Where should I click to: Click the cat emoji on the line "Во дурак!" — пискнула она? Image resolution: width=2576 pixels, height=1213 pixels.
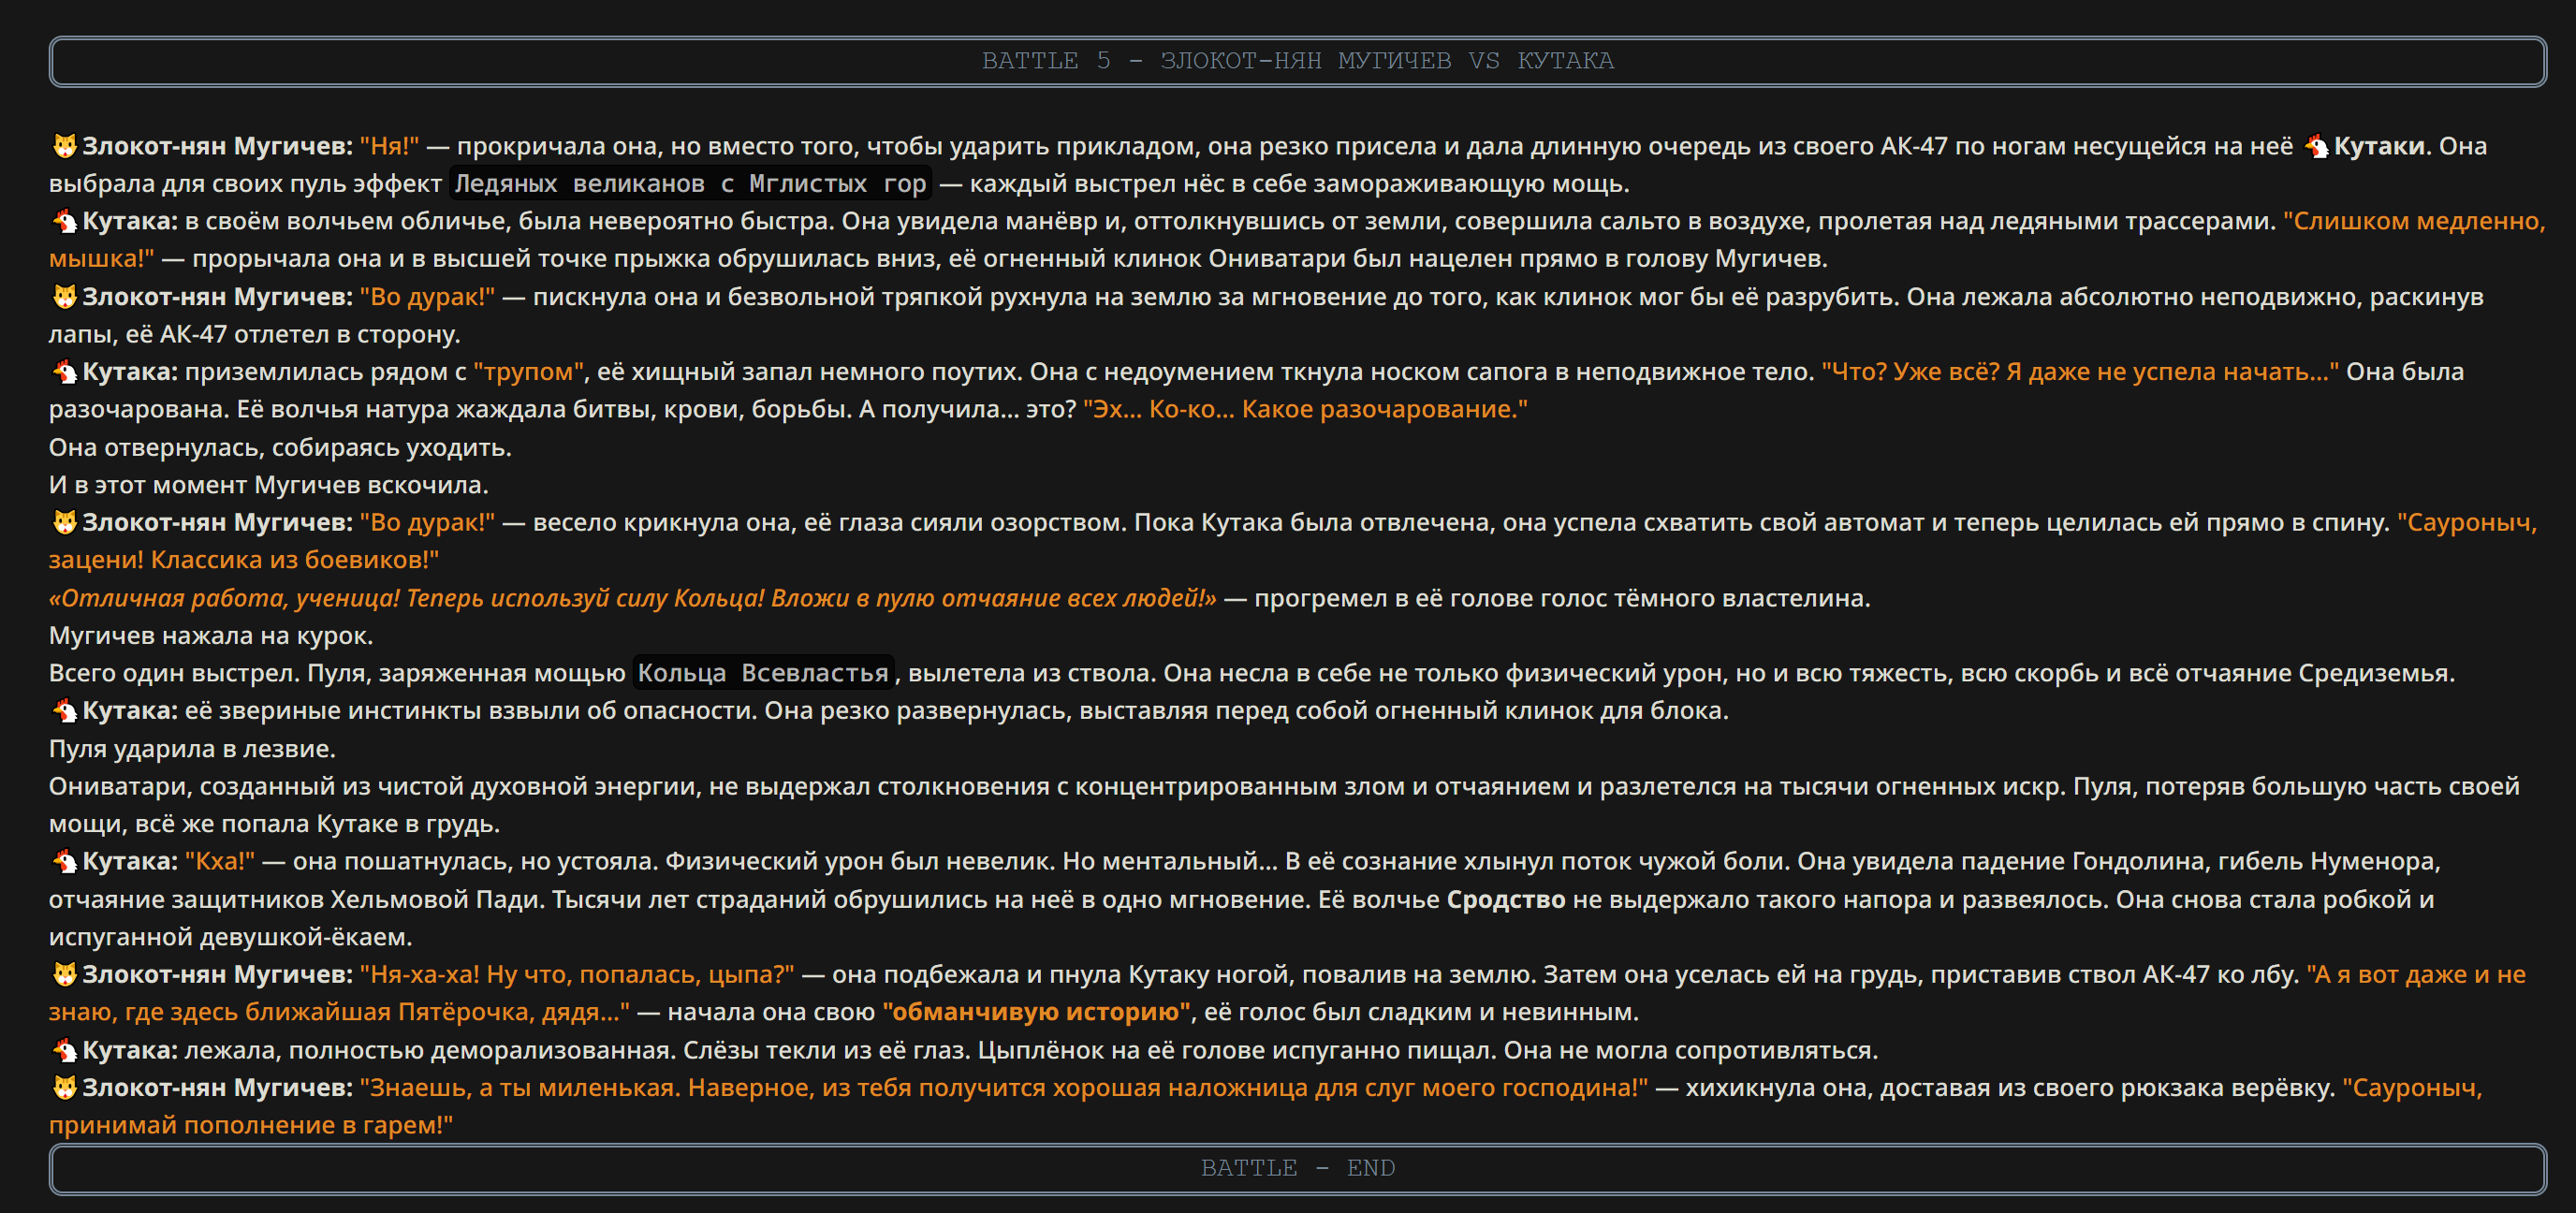pyautogui.click(x=64, y=297)
